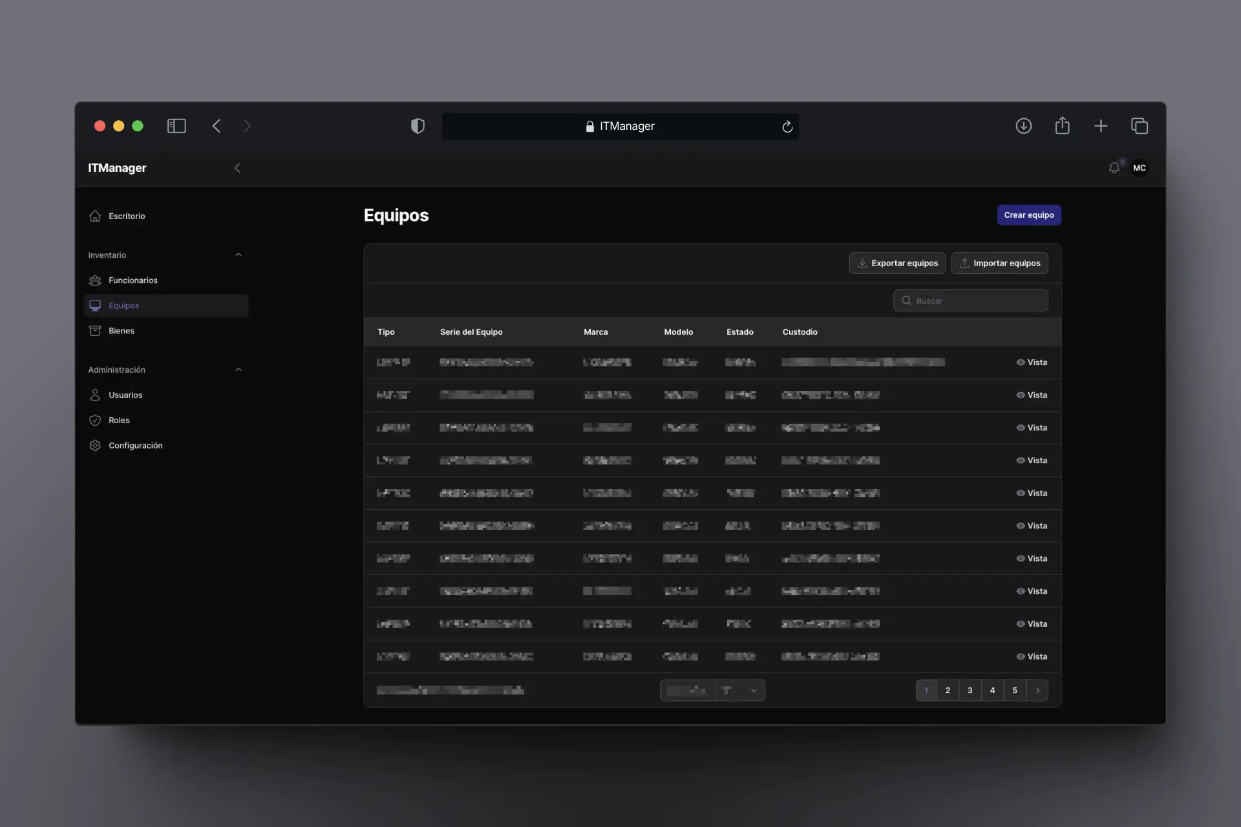This screenshot has height=827, width=1241.
Task: Open the rows-per-page dropdown
Action: pyautogui.click(x=739, y=690)
